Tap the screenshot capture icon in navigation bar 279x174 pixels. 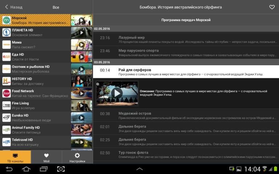(x=61, y=169)
